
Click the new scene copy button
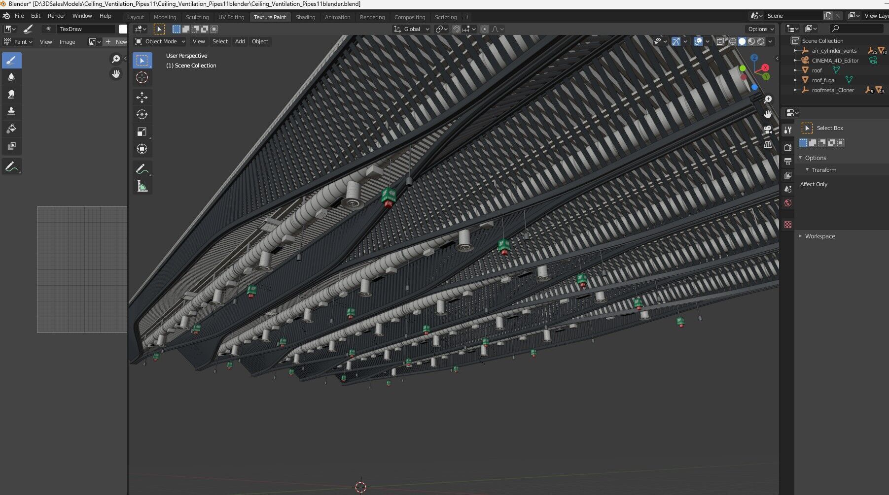tap(828, 16)
